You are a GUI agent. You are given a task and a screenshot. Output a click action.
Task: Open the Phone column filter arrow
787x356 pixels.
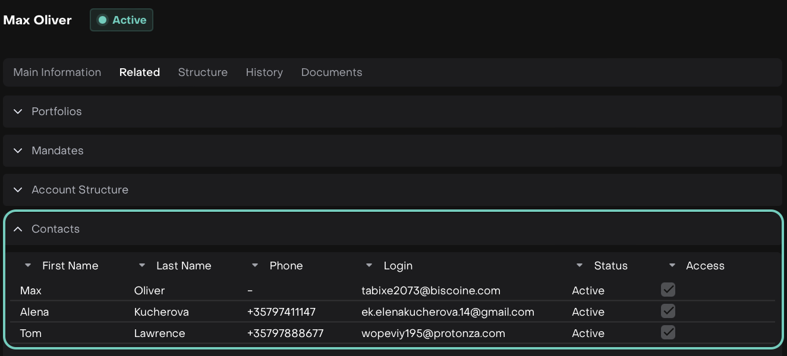click(x=255, y=266)
